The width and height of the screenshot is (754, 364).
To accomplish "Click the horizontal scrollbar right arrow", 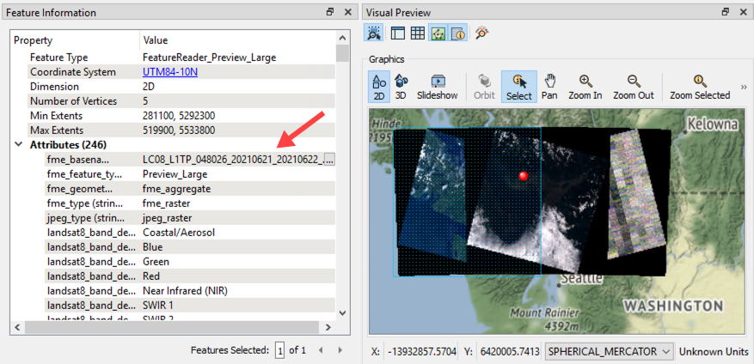I will point(328,327).
